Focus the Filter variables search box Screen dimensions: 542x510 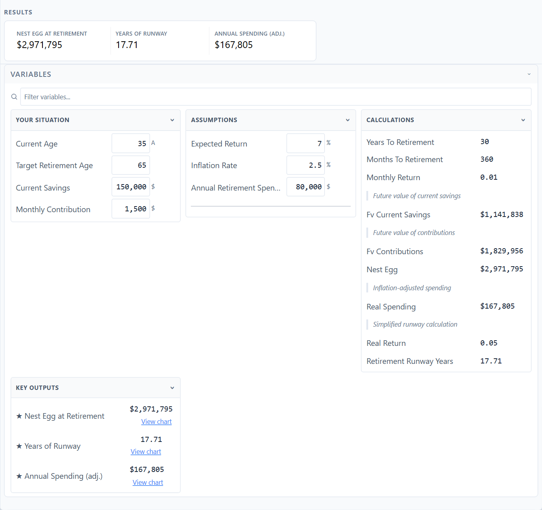pos(276,97)
